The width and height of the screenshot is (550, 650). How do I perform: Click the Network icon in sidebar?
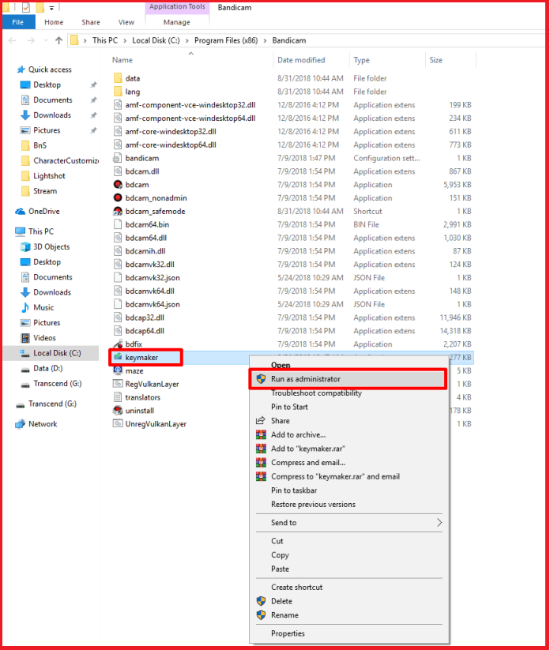pyautogui.click(x=20, y=424)
